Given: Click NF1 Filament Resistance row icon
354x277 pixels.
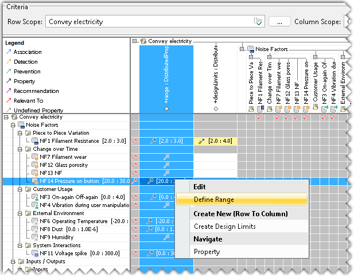Looking at the screenshot, I should (35, 141).
